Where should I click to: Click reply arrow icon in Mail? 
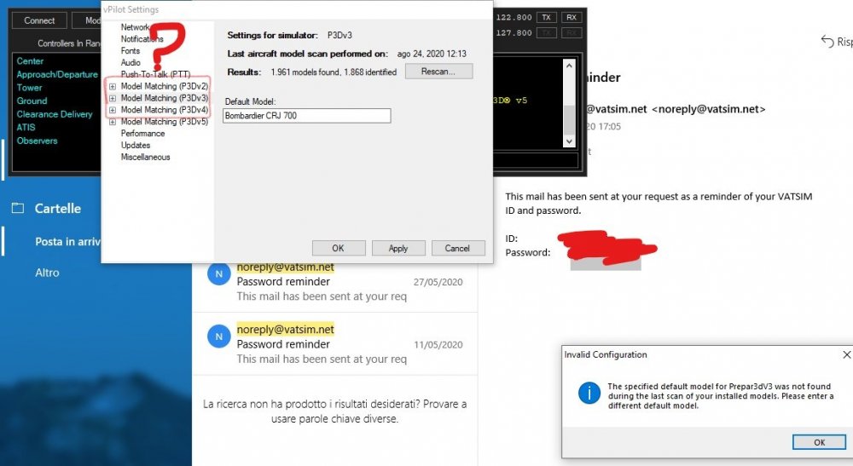point(827,41)
